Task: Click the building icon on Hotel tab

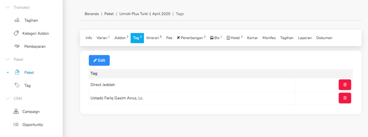Action: pyautogui.click(x=228, y=38)
